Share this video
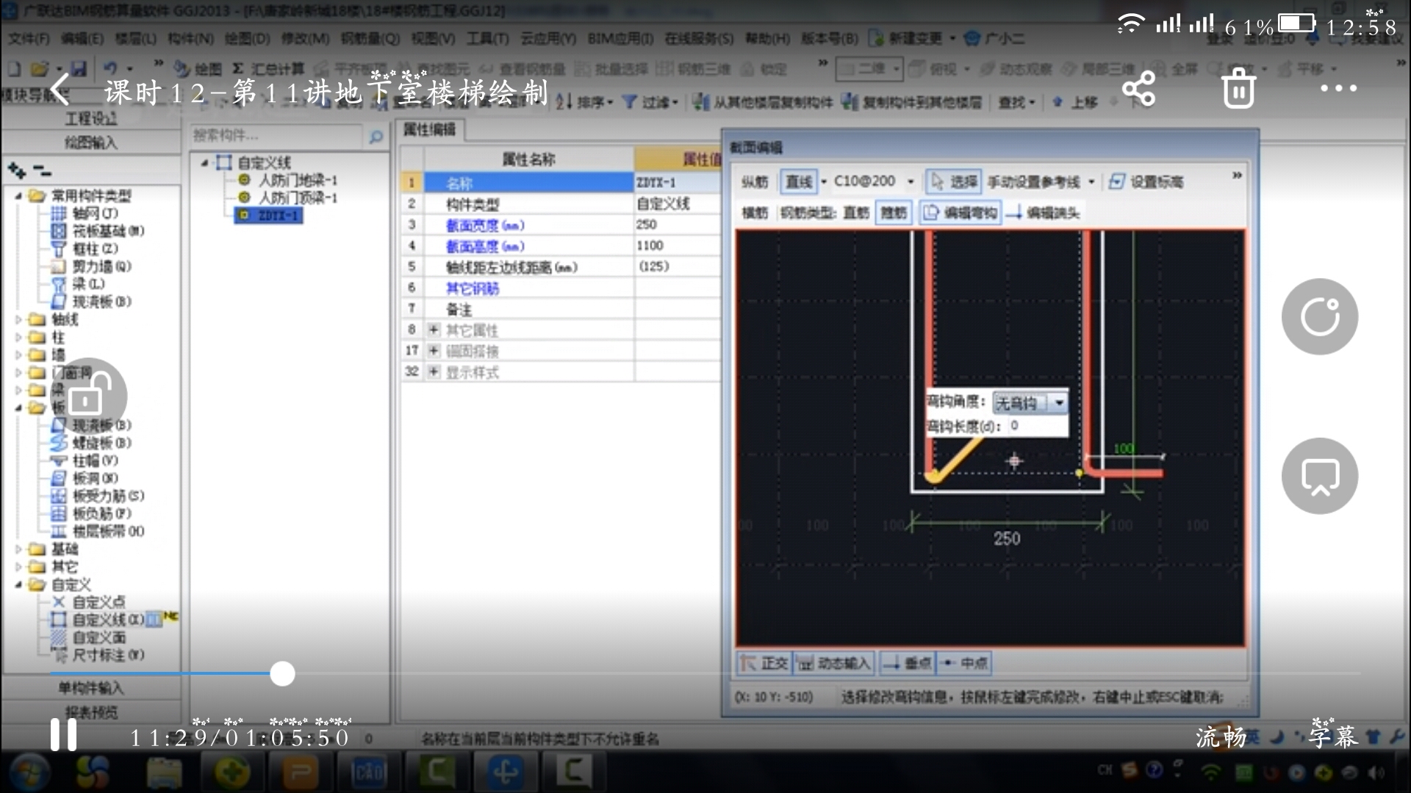 coord(1138,89)
